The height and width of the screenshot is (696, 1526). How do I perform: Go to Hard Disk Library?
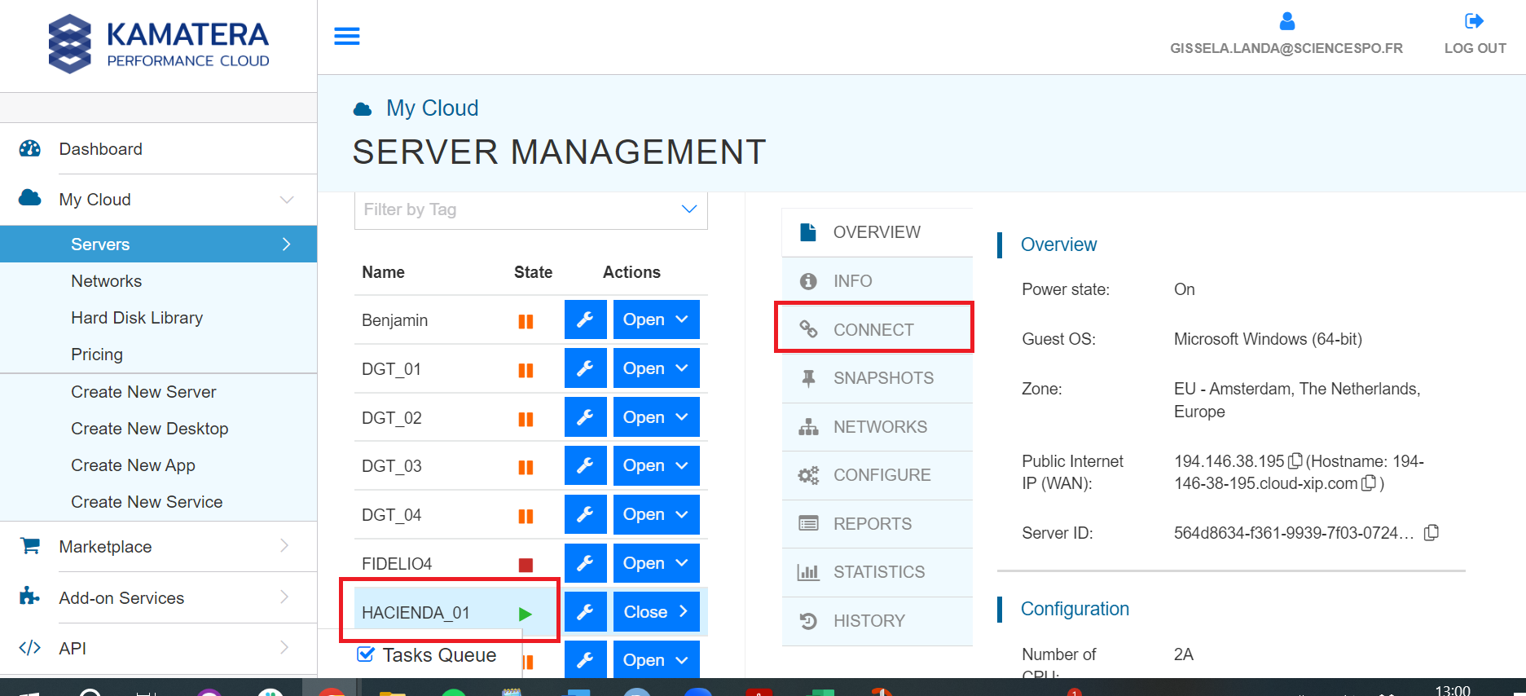pos(137,318)
